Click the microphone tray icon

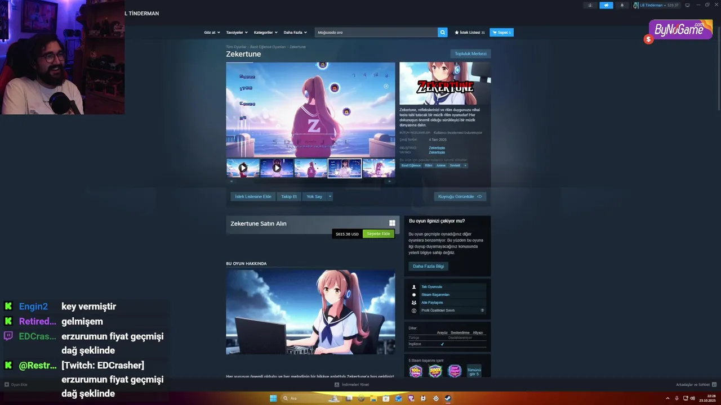click(678, 398)
